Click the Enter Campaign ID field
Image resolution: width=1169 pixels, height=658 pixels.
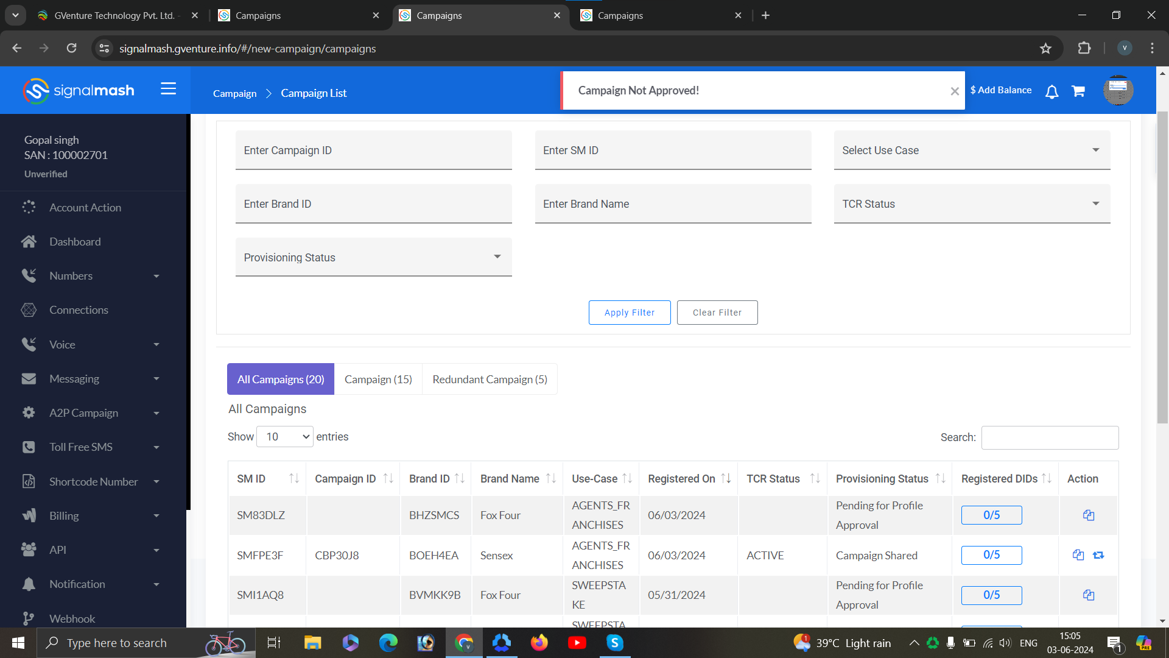tap(373, 150)
